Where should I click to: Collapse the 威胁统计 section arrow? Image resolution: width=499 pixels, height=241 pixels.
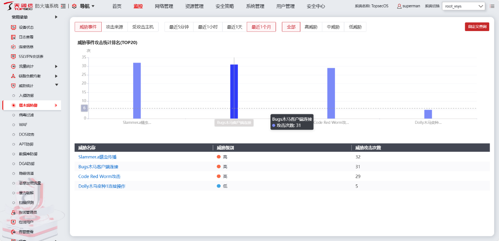[x=56, y=85]
